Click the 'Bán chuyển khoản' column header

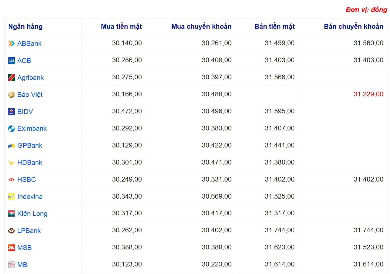353,27
